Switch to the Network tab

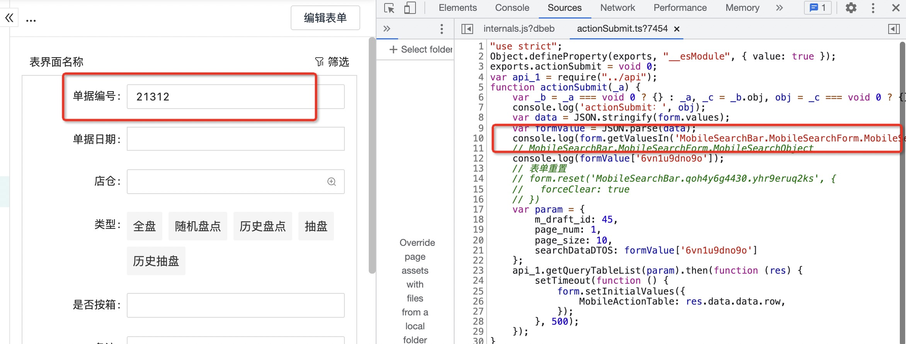pyautogui.click(x=618, y=8)
